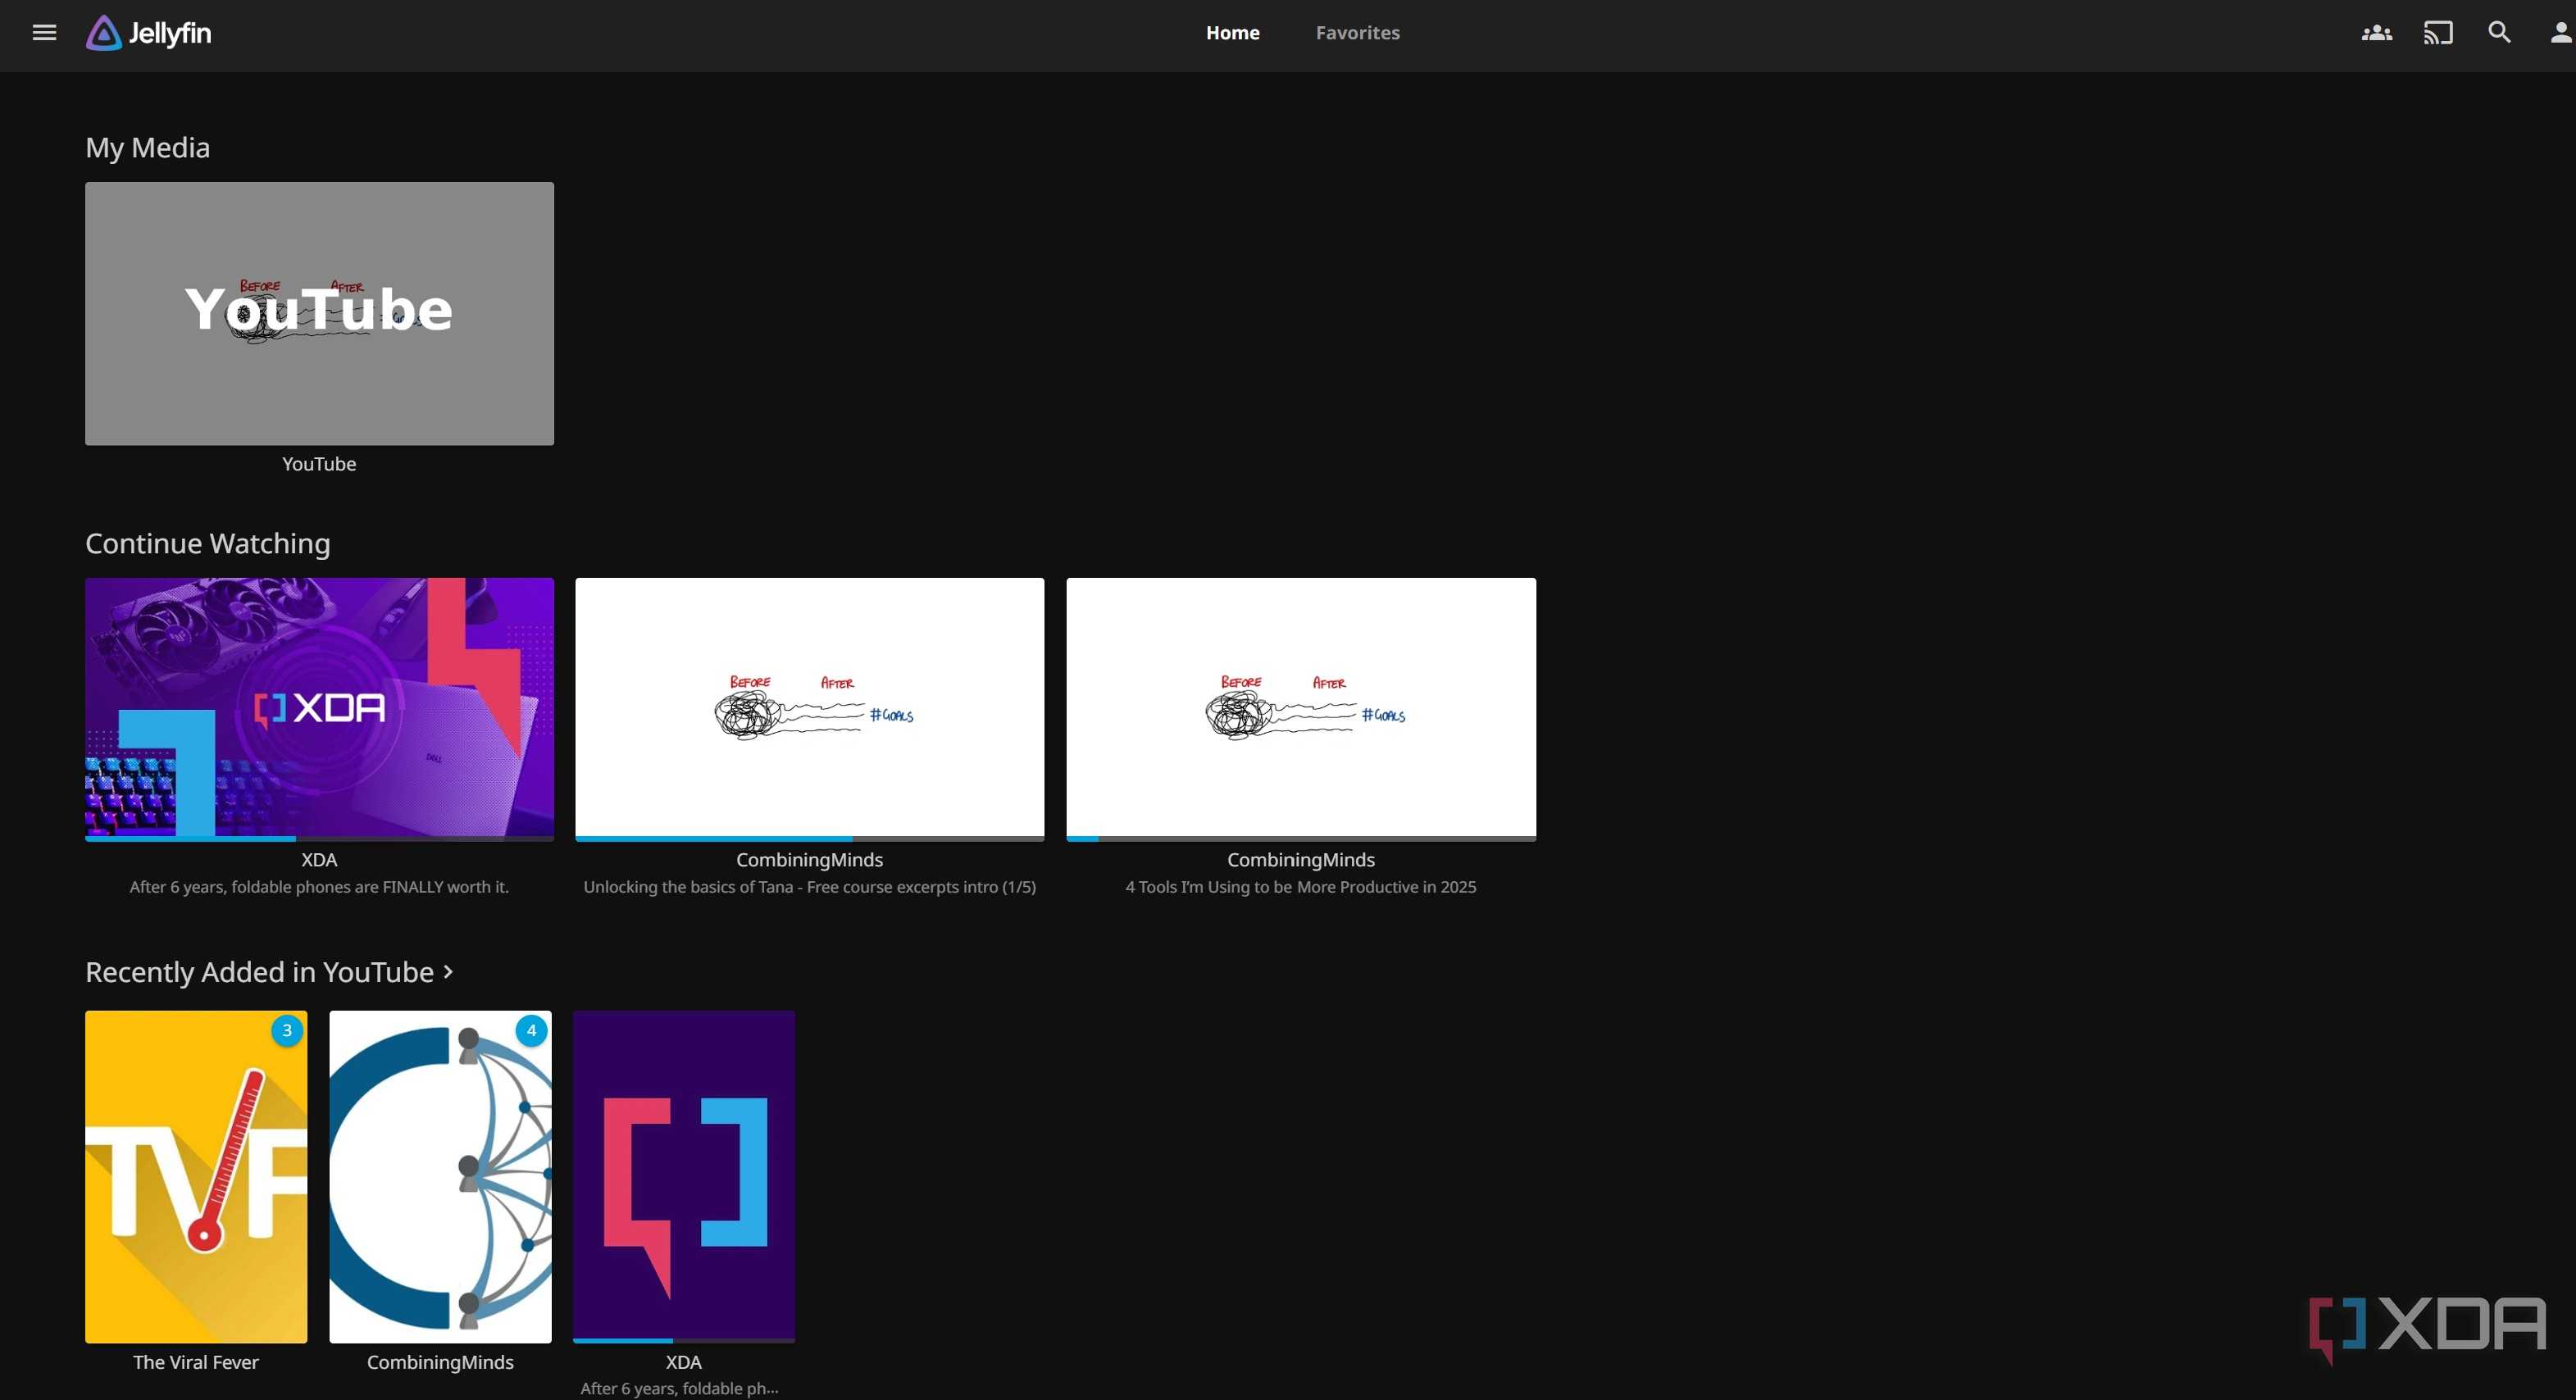The width and height of the screenshot is (2576, 1400).
Task: Click 'After 6 years, foldable phones are FINALLY worth it.'
Action: 319,887
